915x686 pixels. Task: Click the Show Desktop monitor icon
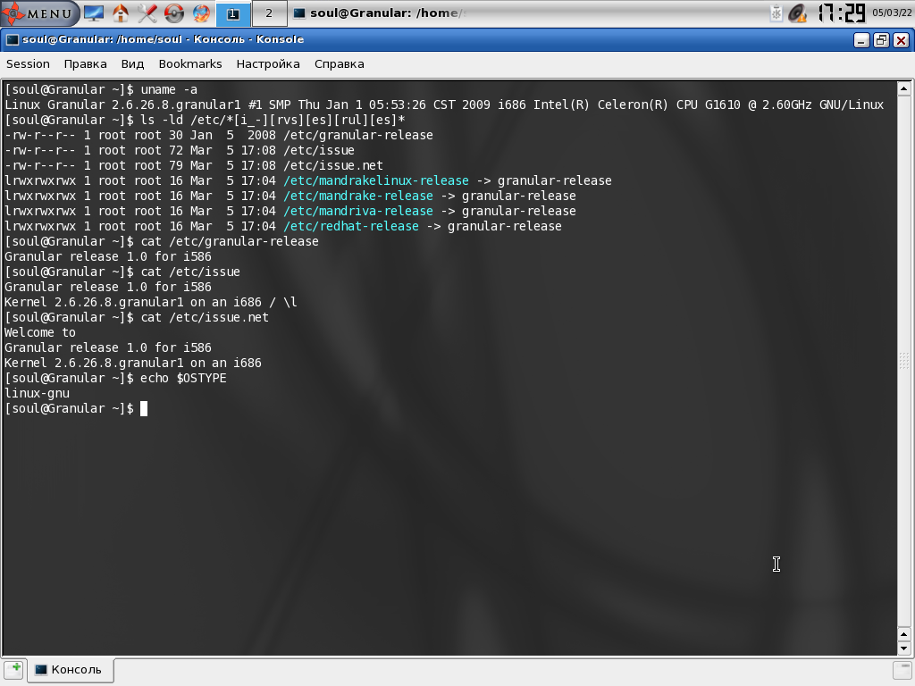(x=94, y=13)
